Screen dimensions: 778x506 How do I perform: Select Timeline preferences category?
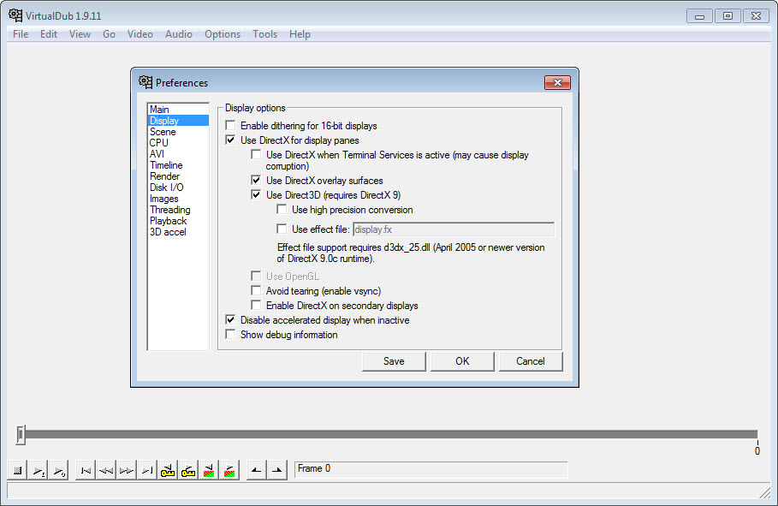point(178,165)
